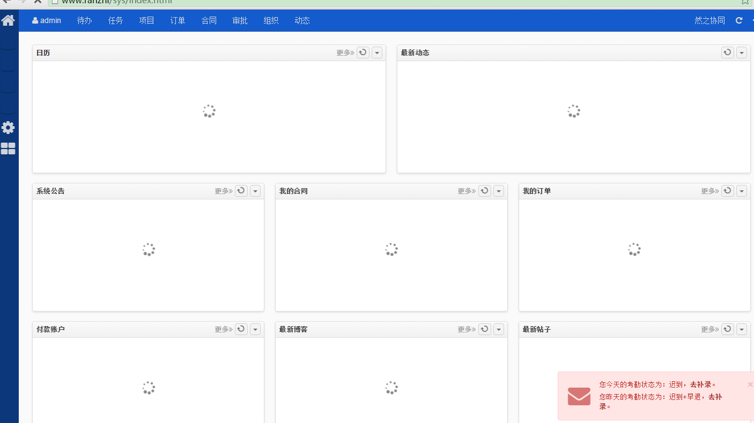Open the 组织 menu item
754x423 pixels.
coord(271,20)
